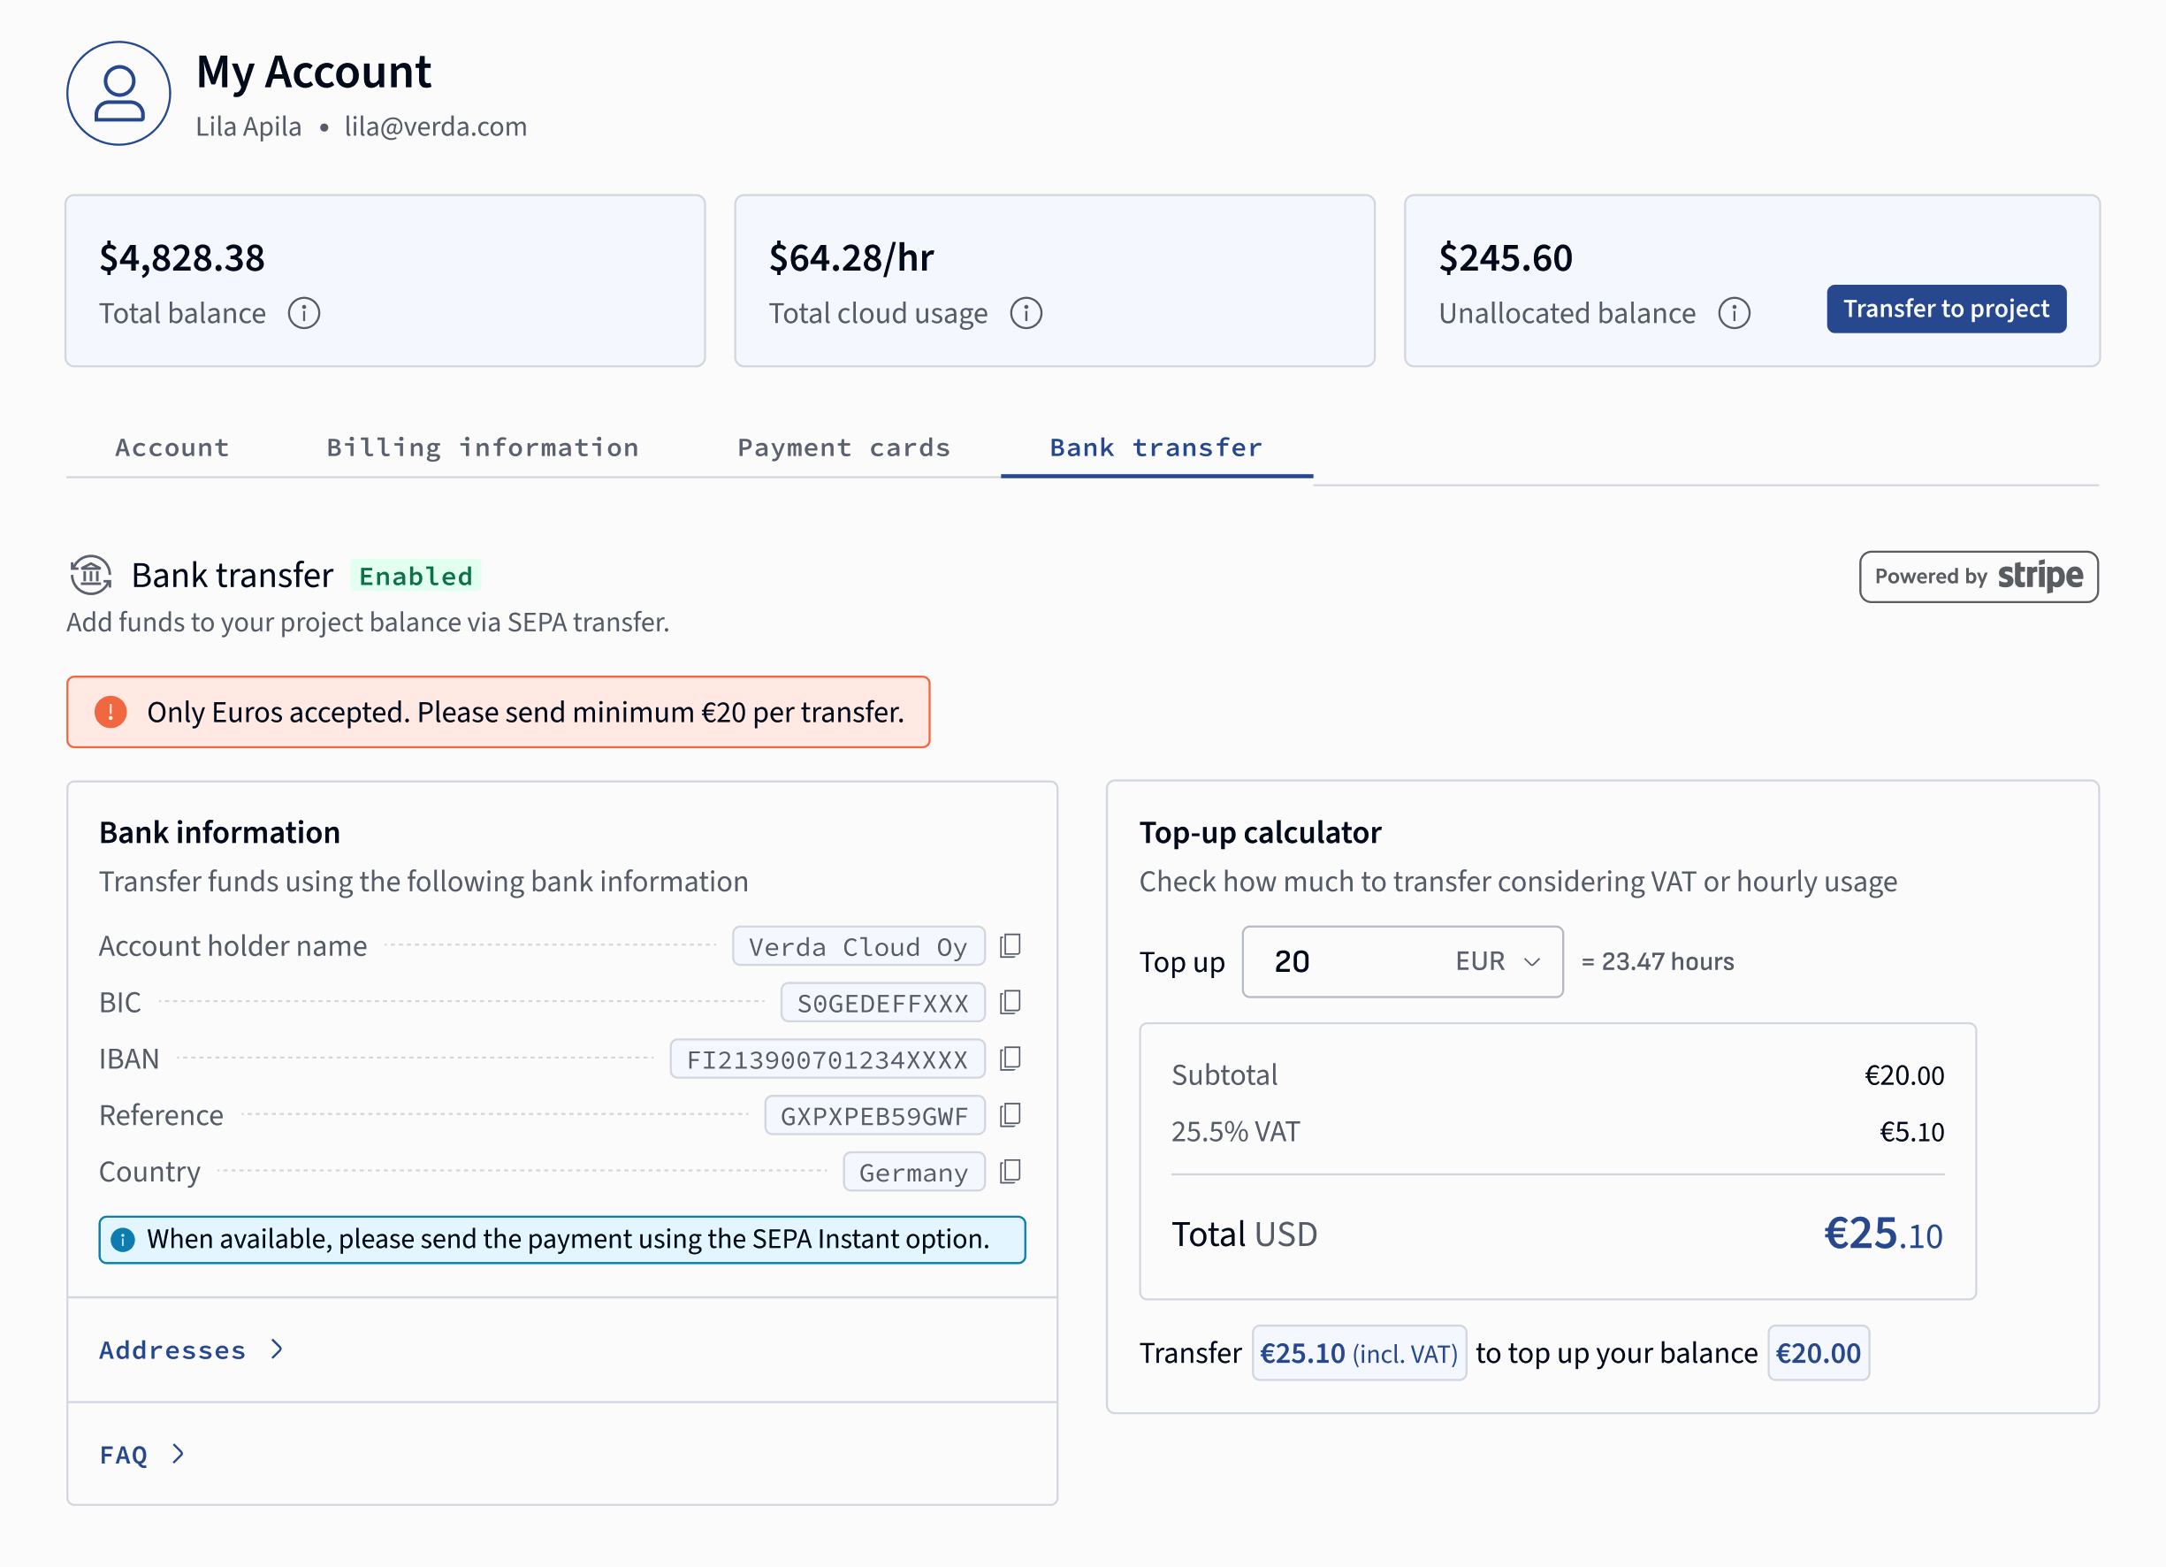Click the user profile avatar icon
Viewport: 2166px width, 1567px height.
[x=118, y=94]
